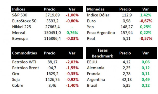This screenshot has height=94, width=158.
Task: Select the Real variation -0,57%
Action: 146,39
